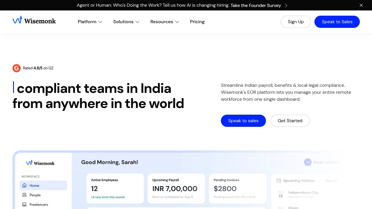
Task: Click the Rated 4.8/5 on G2 text
Action: pos(38,68)
